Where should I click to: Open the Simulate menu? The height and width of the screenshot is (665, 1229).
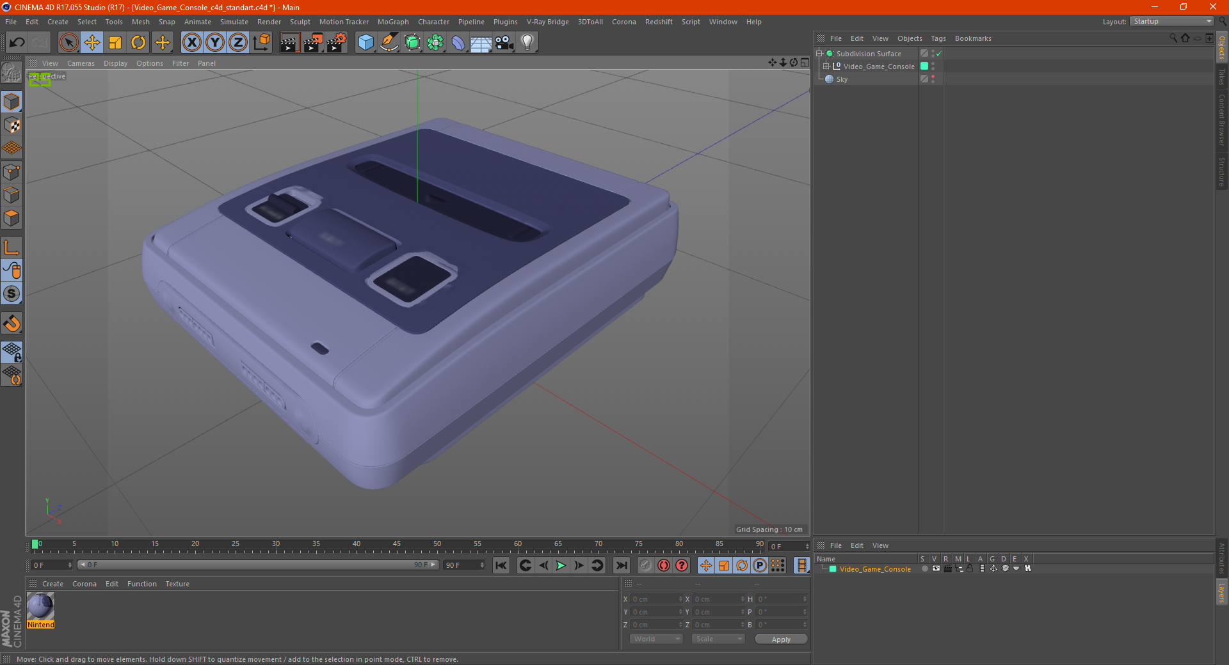tap(234, 22)
